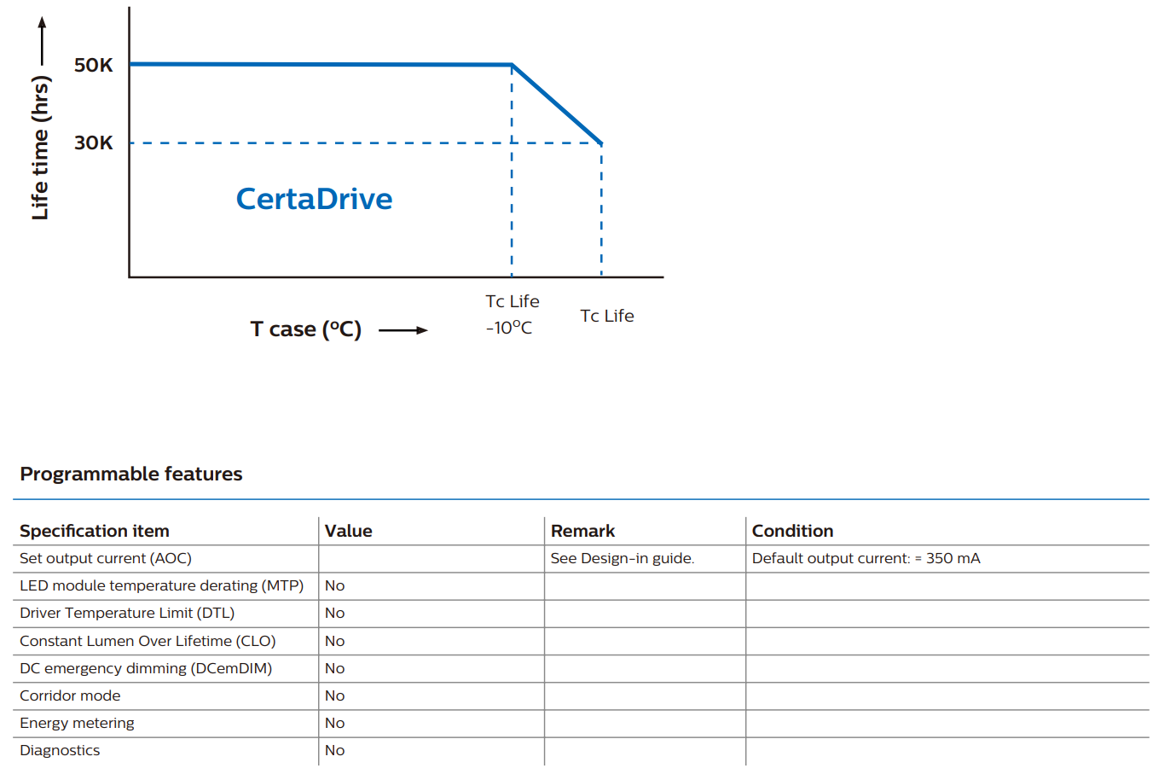Click the 'No' value for DC emergency dimming

(335, 668)
